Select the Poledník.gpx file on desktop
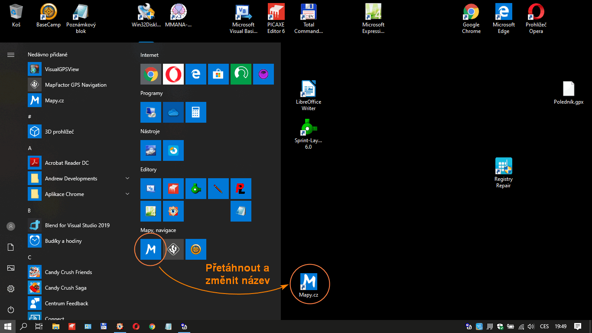The width and height of the screenshot is (592, 333). pyautogui.click(x=568, y=94)
